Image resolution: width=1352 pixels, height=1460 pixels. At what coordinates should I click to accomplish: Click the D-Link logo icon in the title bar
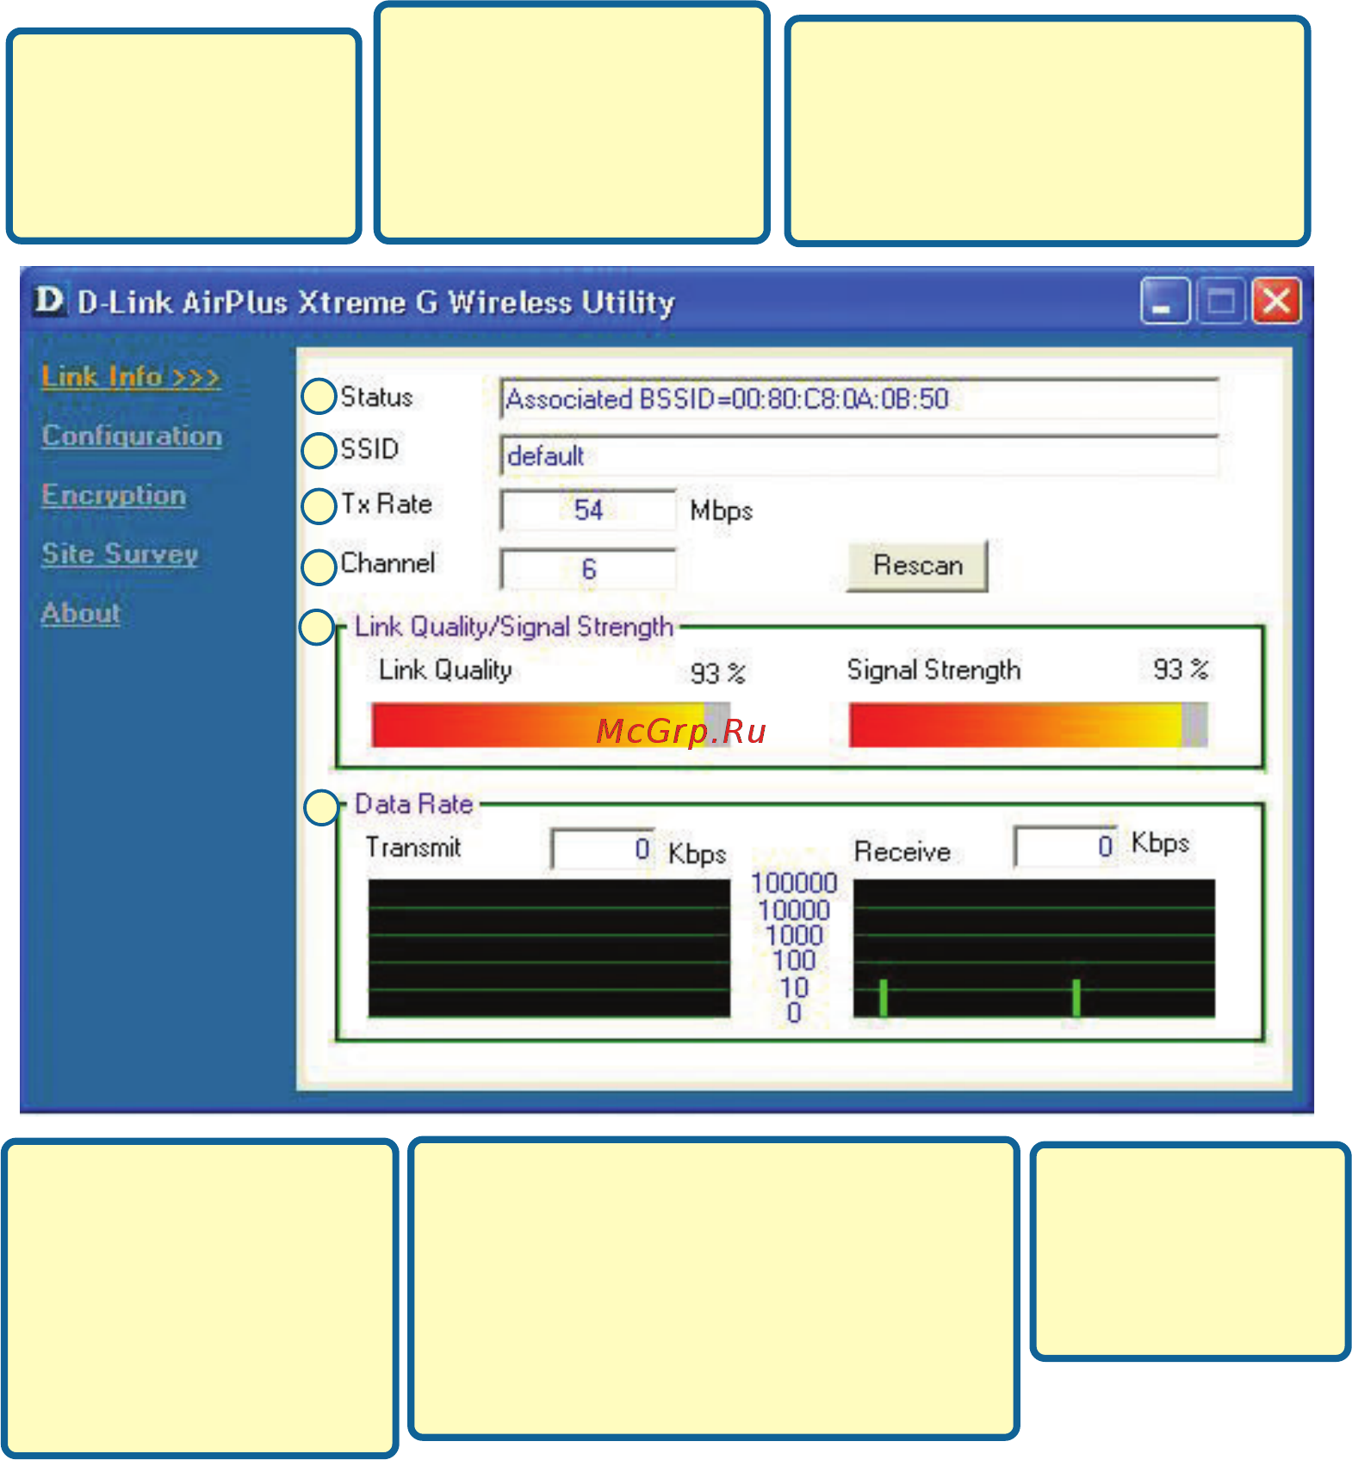(49, 301)
